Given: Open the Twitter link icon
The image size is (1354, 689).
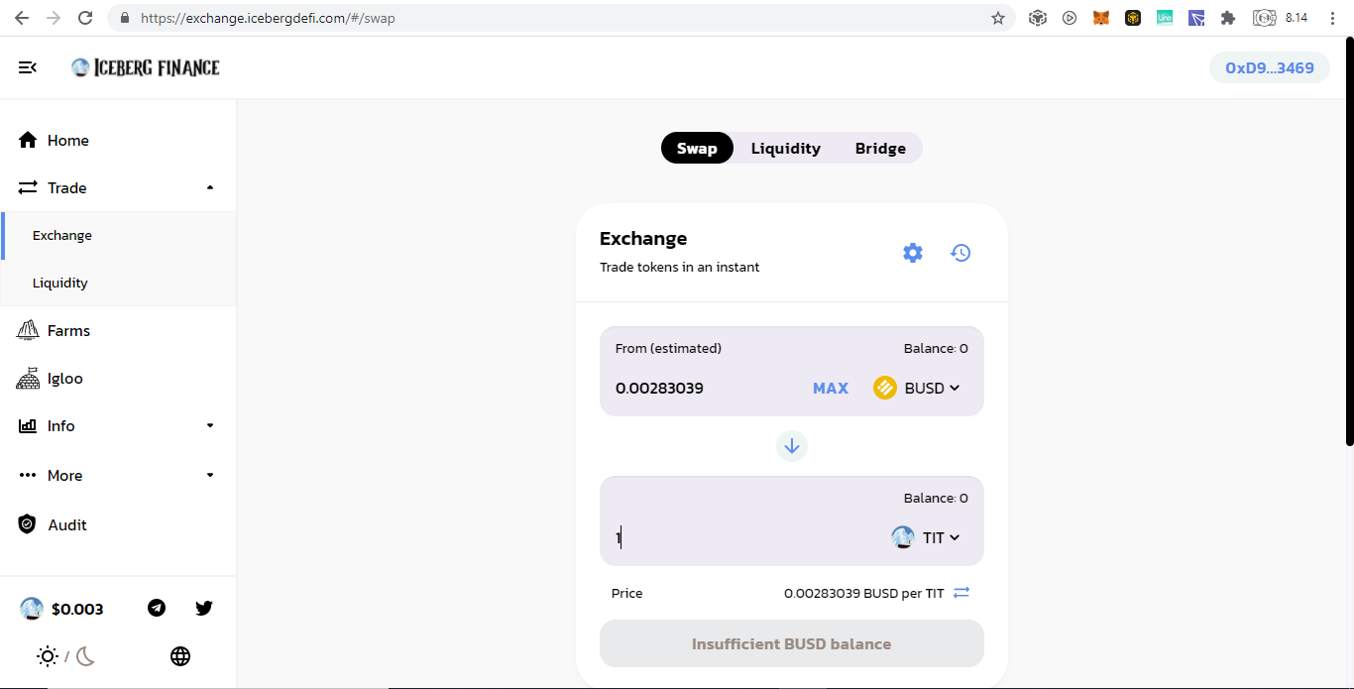Looking at the screenshot, I should pyautogui.click(x=204, y=608).
